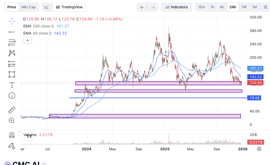
Task: Open chart settings sliders at top right
Action: click(x=265, y=7)
